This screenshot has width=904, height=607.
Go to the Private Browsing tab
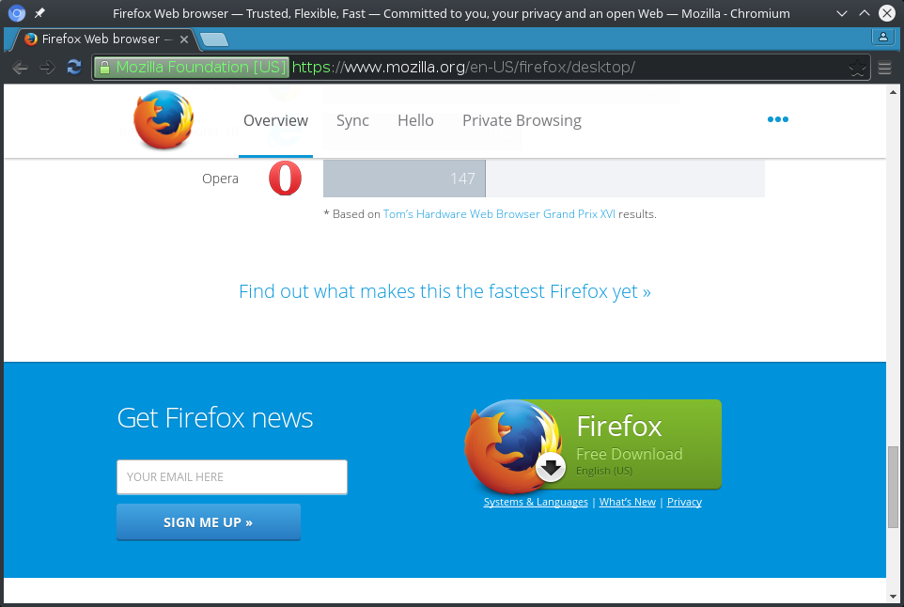tap(522, 120)
